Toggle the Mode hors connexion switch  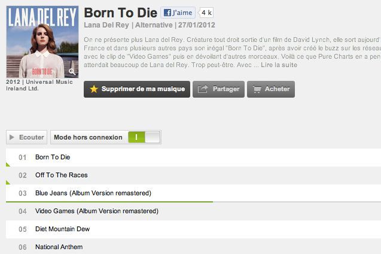pyautogui.click(x=144, y=137)
